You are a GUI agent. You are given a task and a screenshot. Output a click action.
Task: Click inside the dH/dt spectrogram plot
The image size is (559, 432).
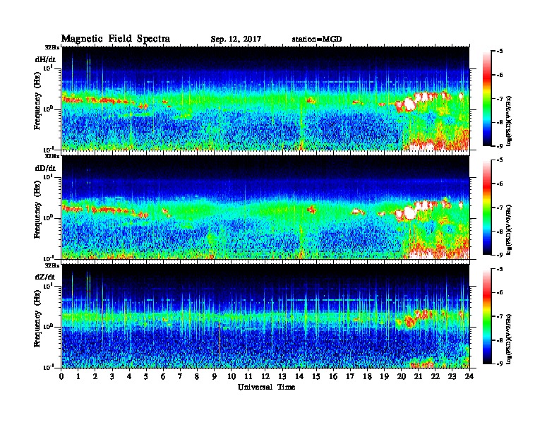click(x=265, y=98)
